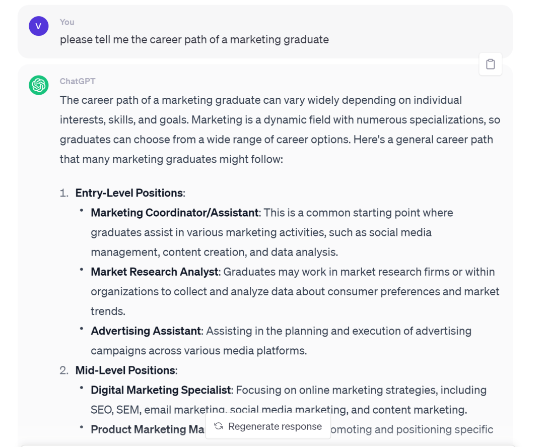Click the user's marketing graduate question text
544x447 pixels.
[x=194, y=39]
